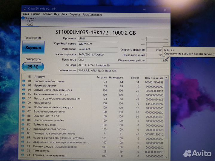Click the status dot for attribute B8

click(x=23, y=116)
